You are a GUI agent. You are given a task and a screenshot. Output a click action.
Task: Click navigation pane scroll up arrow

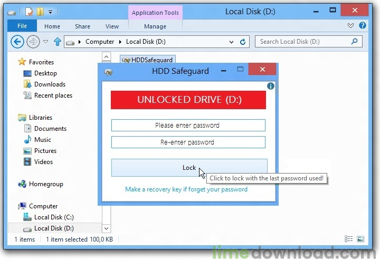(107, 57)
